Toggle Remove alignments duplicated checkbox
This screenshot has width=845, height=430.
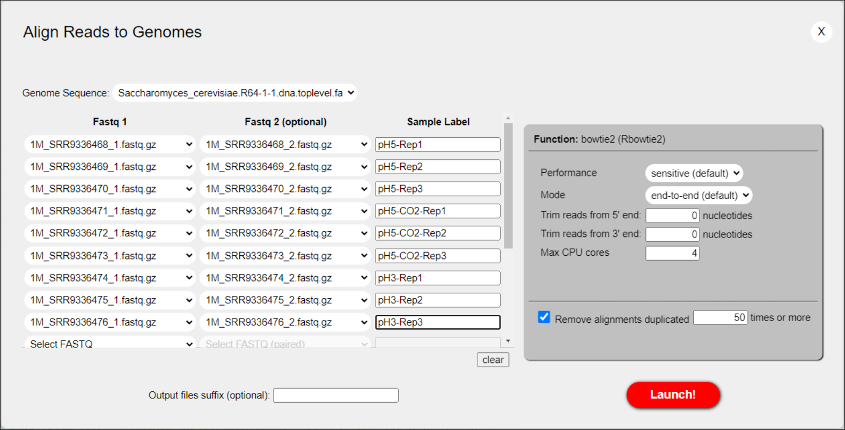[544, 317]
